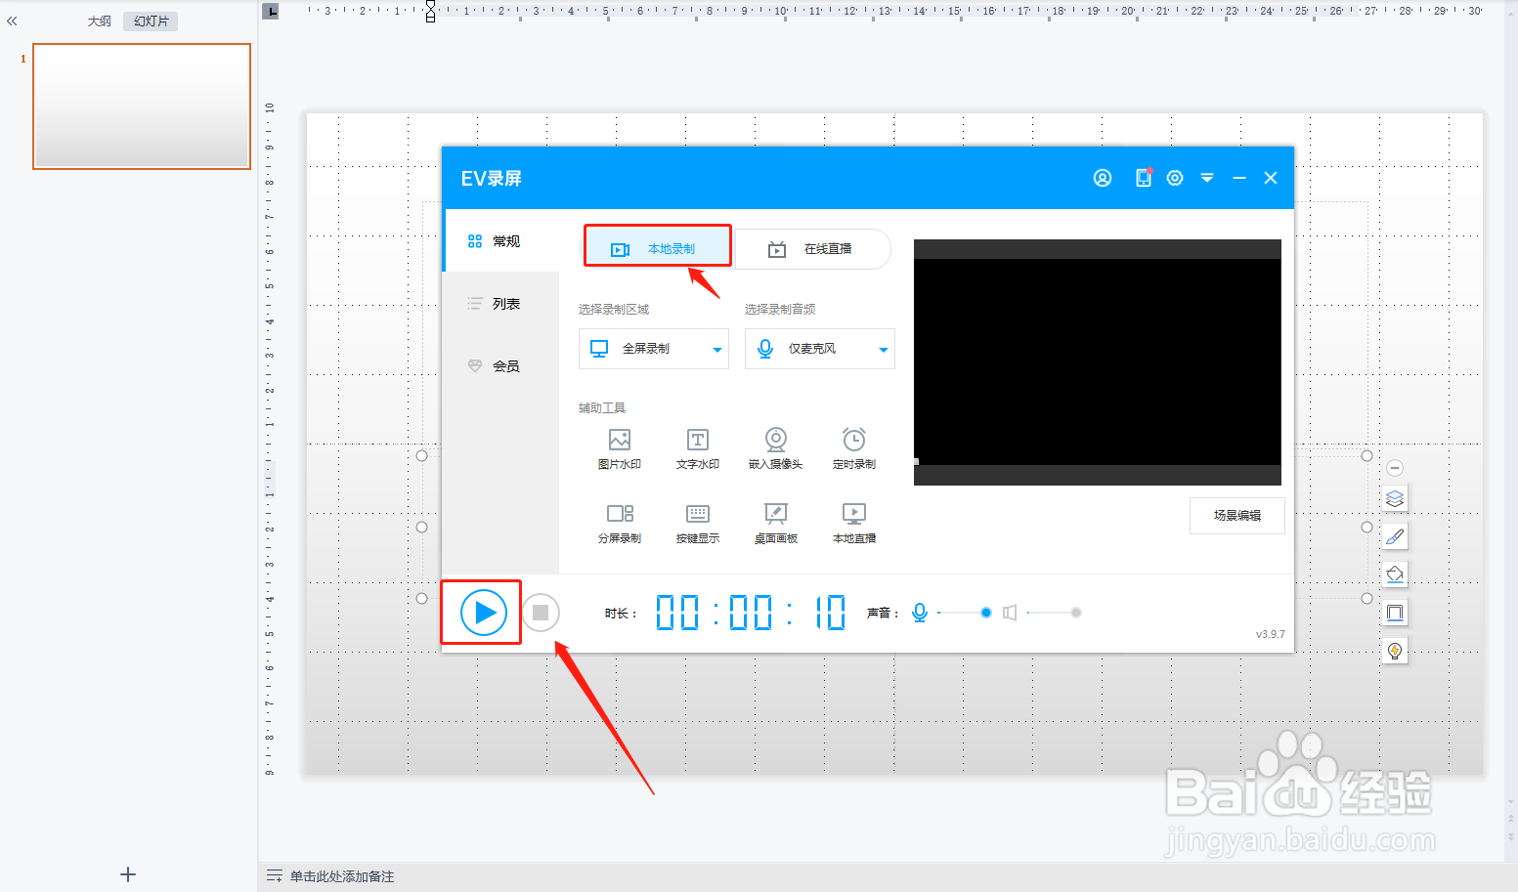Start recording with the play button
The height and width of the screenshot is (892, 1518).
tap(484, 613)
